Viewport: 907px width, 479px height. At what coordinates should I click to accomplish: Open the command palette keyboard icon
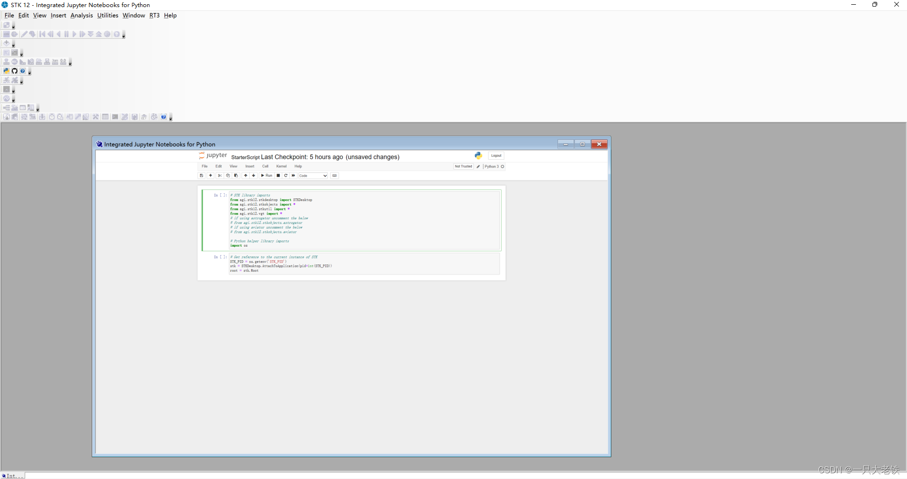(x=334, y=176)
